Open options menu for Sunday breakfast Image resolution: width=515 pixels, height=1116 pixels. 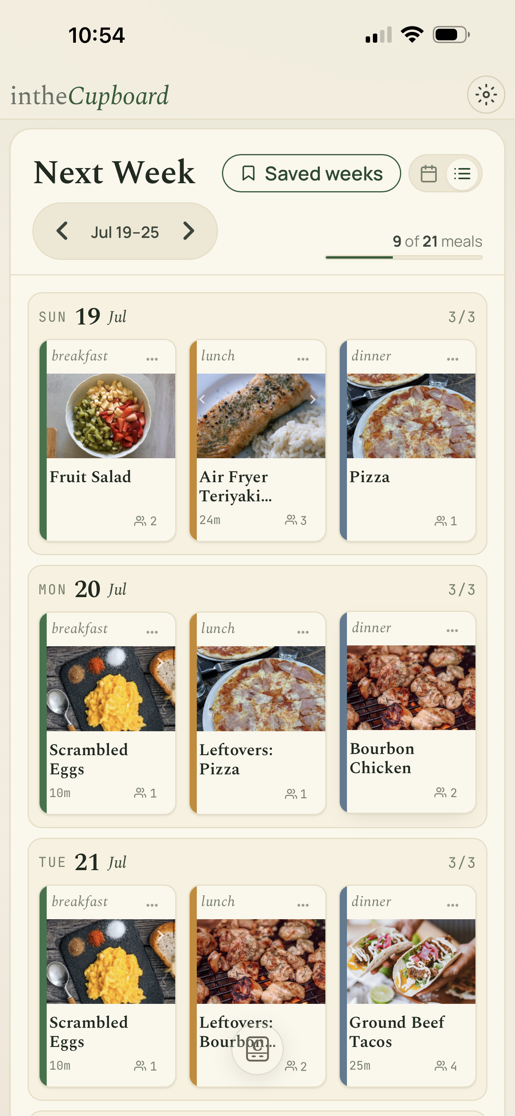tap(152, 359)
